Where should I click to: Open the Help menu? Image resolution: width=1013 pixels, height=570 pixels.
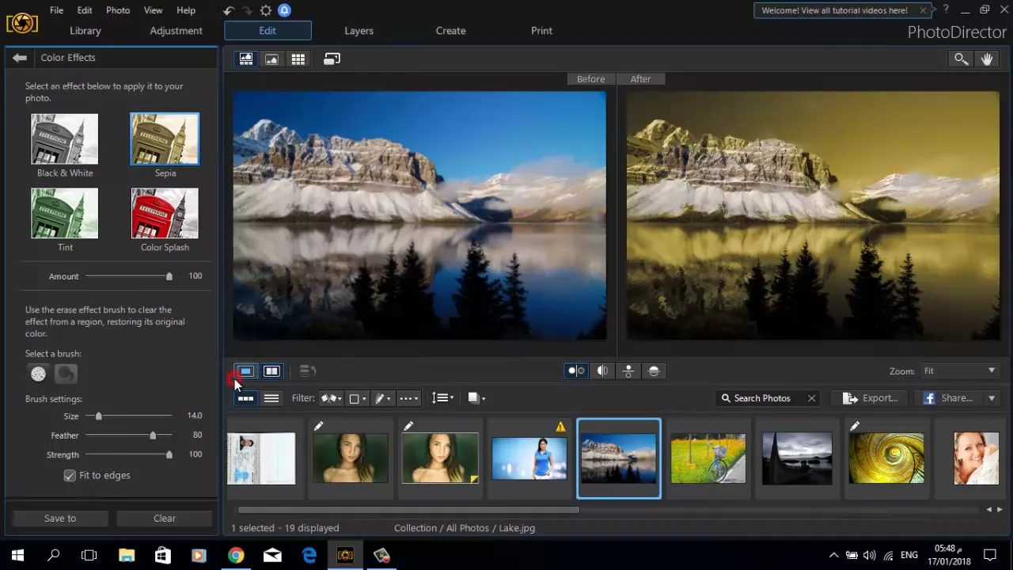click(186, 10)
